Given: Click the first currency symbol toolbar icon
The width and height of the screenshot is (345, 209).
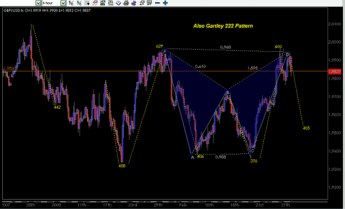Looking at the screenshot, I should point(71,3).
